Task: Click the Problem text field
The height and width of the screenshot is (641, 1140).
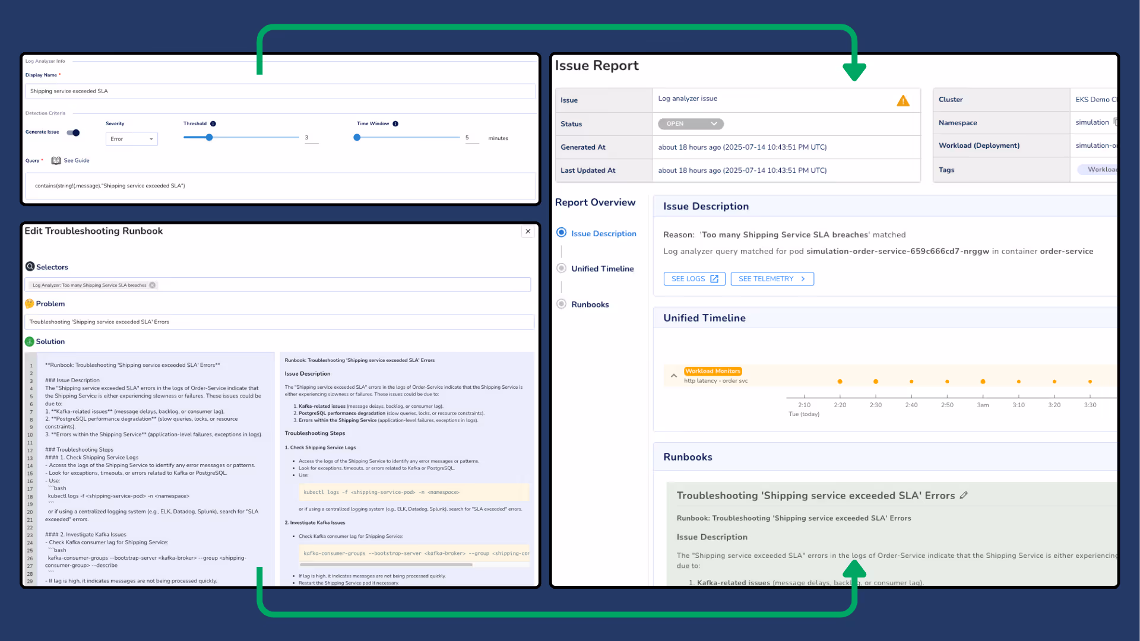Action: pyautogui.click(x=279, y=322)
